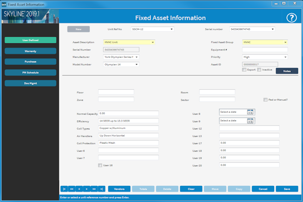Go to next record single-right arrow
Viewport: 303px width, 202px height.
[x=86, y=189]
